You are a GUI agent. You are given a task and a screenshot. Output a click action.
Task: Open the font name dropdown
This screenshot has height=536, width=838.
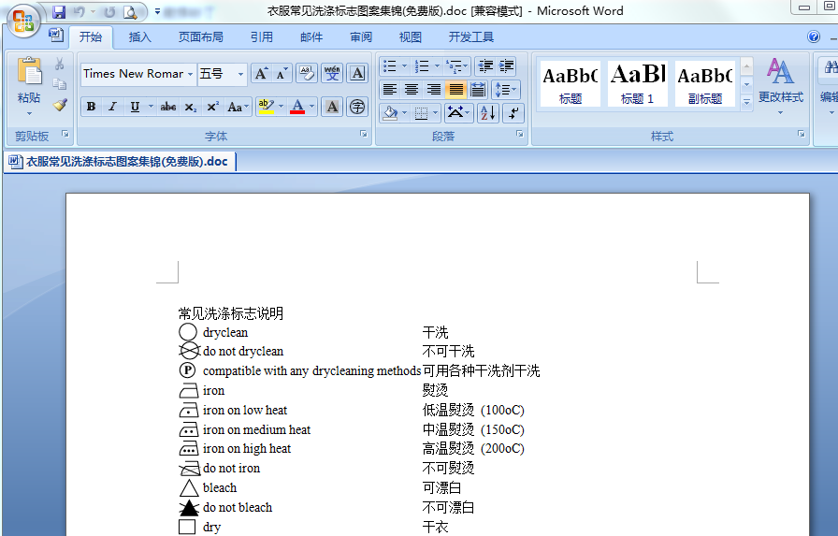click(190, 74)
